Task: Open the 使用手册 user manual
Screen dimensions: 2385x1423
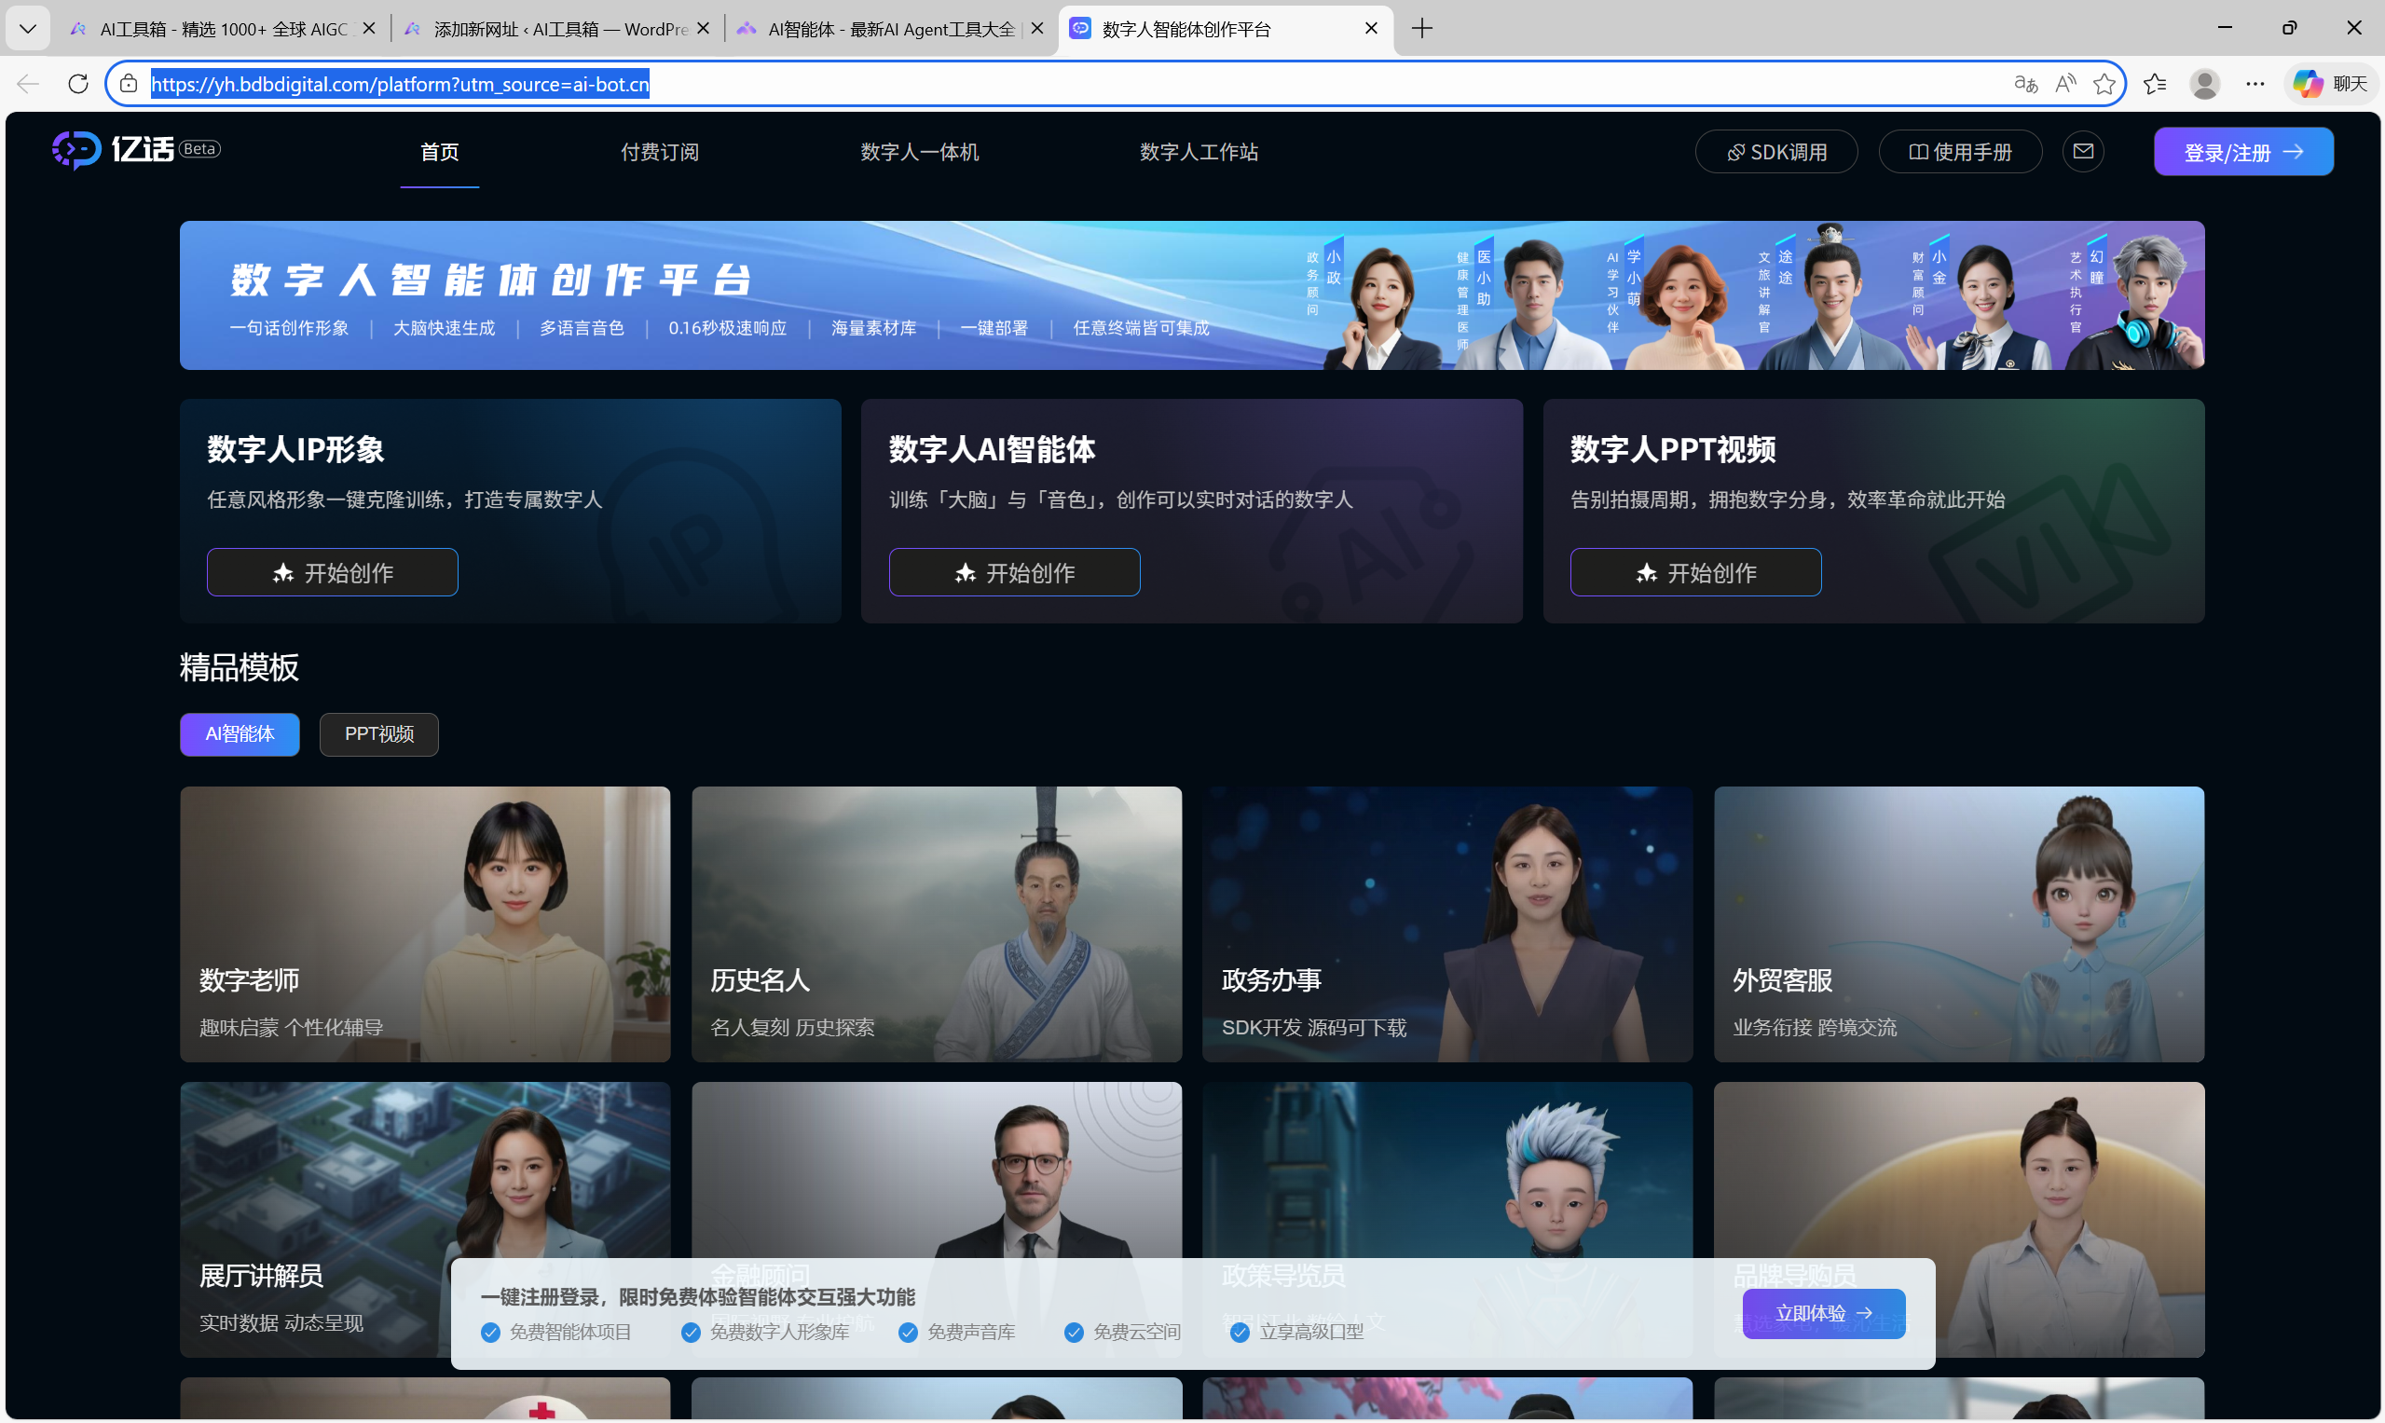Action: coord(1959,151)
